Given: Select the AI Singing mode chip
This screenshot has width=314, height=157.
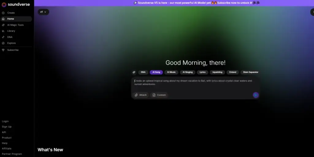Looking at the screenshot, I should click(188, 72).
